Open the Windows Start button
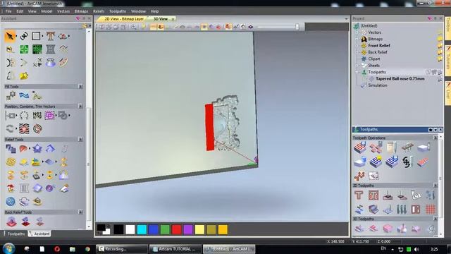The image size is (451, 254). pos(9,249)
